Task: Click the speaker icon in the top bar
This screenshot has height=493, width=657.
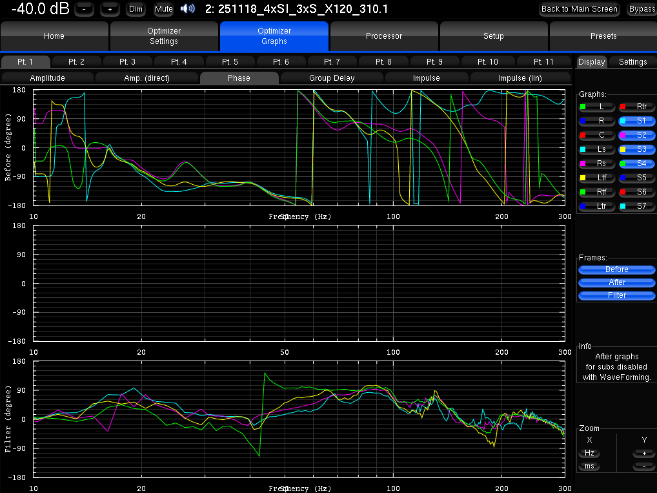Action: pos(188,8)
